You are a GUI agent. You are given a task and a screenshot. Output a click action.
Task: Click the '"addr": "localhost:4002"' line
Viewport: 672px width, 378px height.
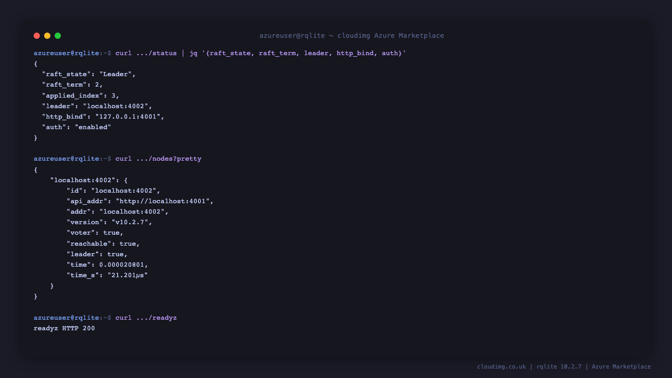118,212
